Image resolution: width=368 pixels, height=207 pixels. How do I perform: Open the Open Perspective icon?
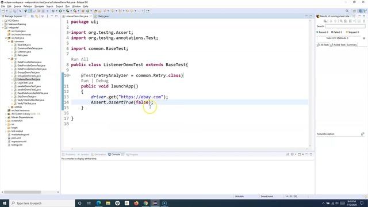click(x=355, y=11)
